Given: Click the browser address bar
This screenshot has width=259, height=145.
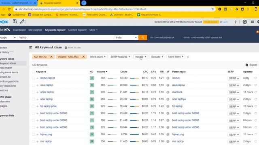Looking at the screenshot, I should tap(114, 9).
